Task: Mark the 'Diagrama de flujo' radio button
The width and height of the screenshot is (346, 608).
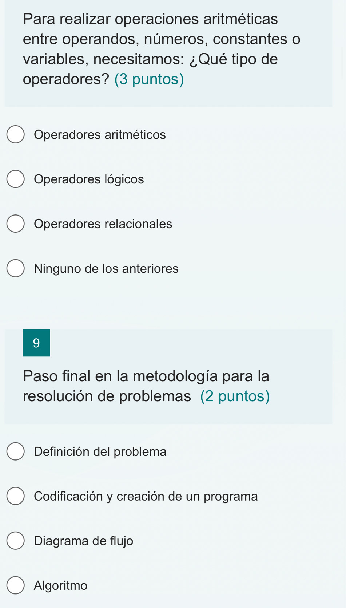Action: click(x=16, y=541)
